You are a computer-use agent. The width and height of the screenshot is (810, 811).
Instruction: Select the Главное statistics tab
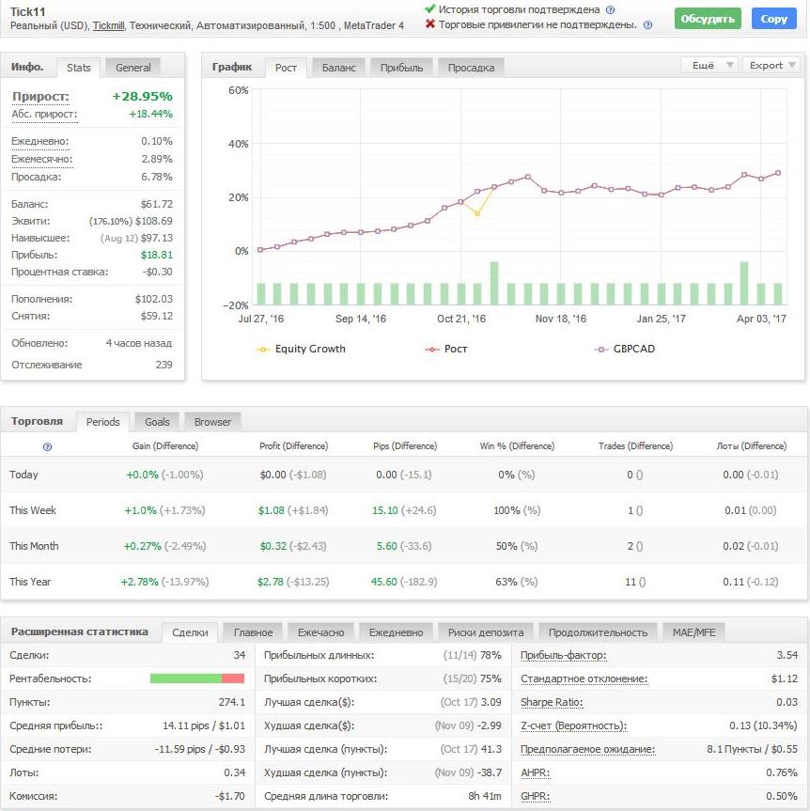[253, 632]
